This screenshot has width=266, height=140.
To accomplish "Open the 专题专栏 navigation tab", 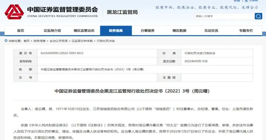I will (x=246, y=31).
